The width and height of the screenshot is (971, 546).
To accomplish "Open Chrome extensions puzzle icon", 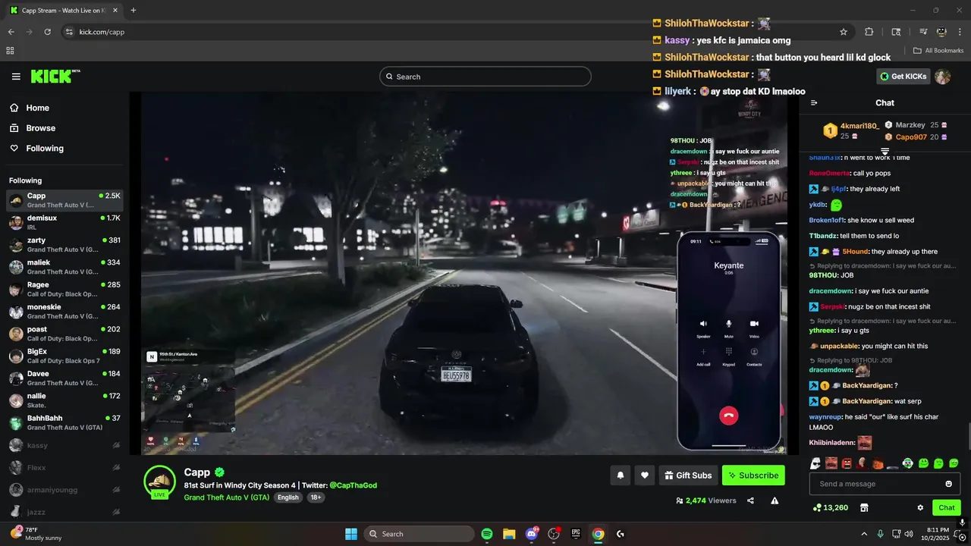I will point(869,32).
